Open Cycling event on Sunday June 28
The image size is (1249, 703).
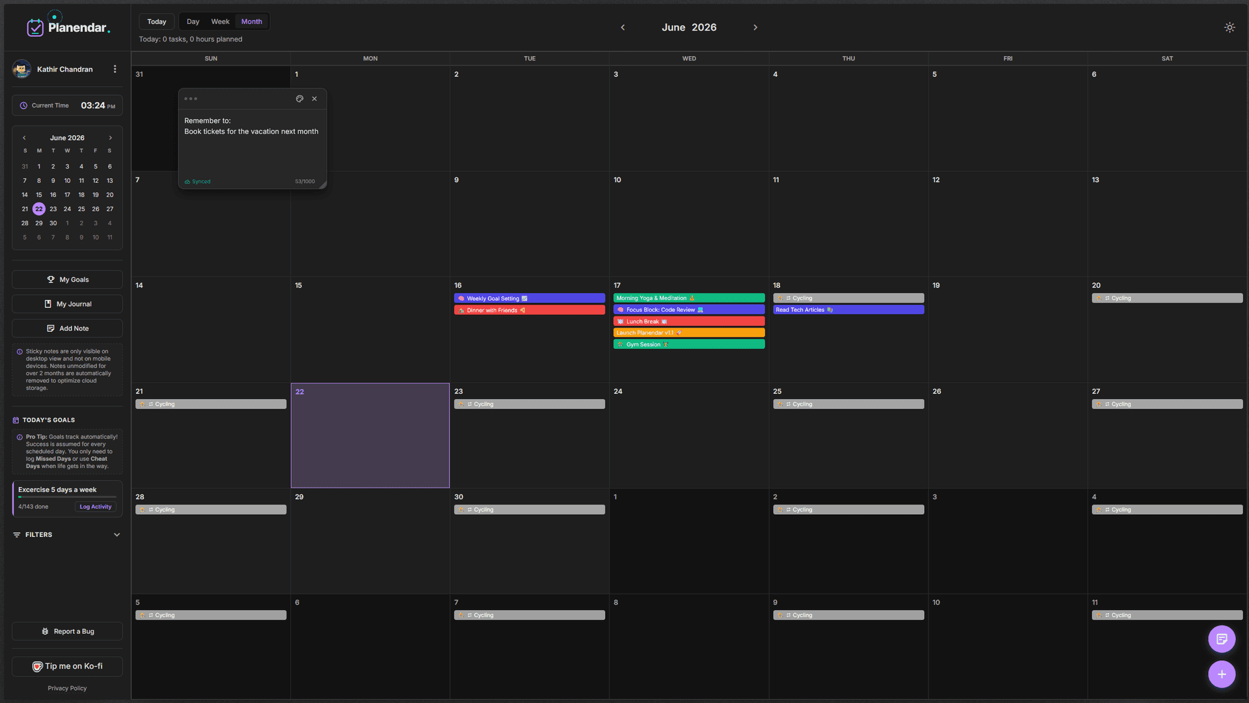(x=211, y=510)
